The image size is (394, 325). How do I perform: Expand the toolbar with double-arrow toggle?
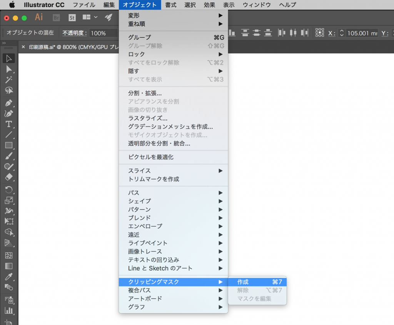click(4, 43)
